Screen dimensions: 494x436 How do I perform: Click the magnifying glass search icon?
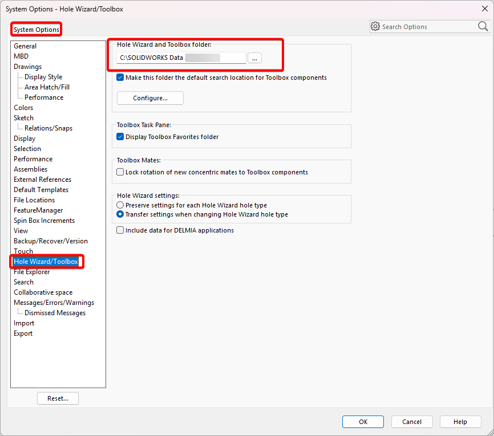(x=483, y=26)
